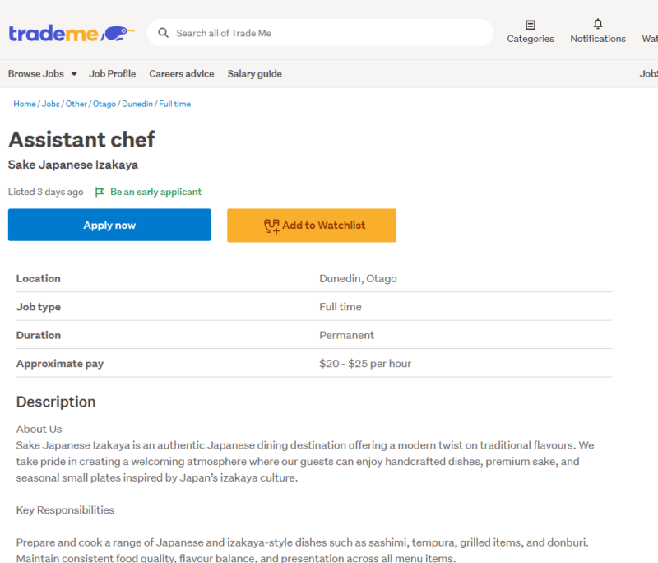Open the Categories icon
This screenshot has width=658, height=563.
530,26
